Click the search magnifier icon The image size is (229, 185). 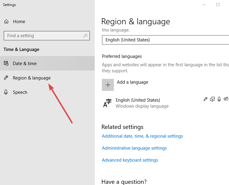(85, 36)
